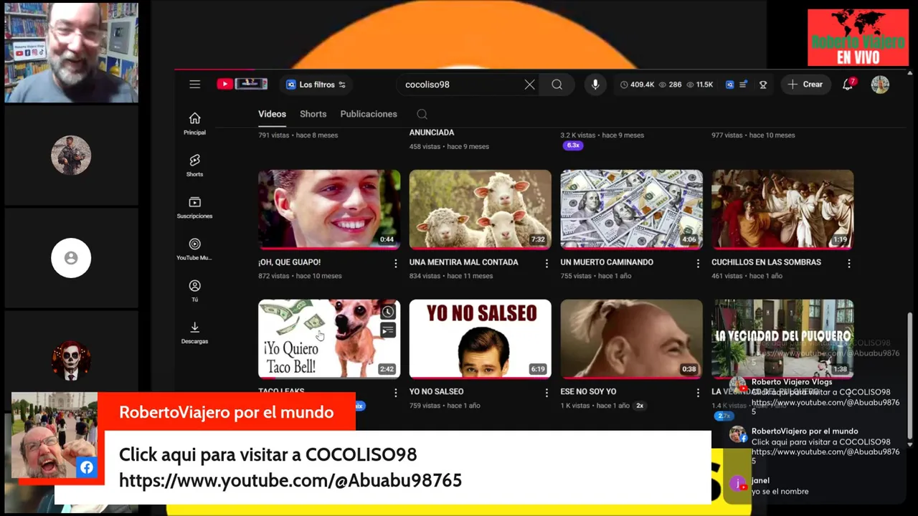
Task: Open the LA VECINDAD DEL PULQUERO thumbnail
Action: pyautogui.click(x=782, y=339)
